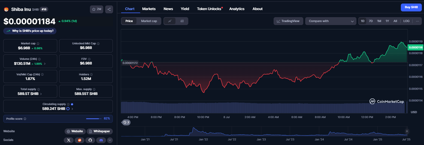Open the Reddit social link
424x145 pixels.
[79, 140]
